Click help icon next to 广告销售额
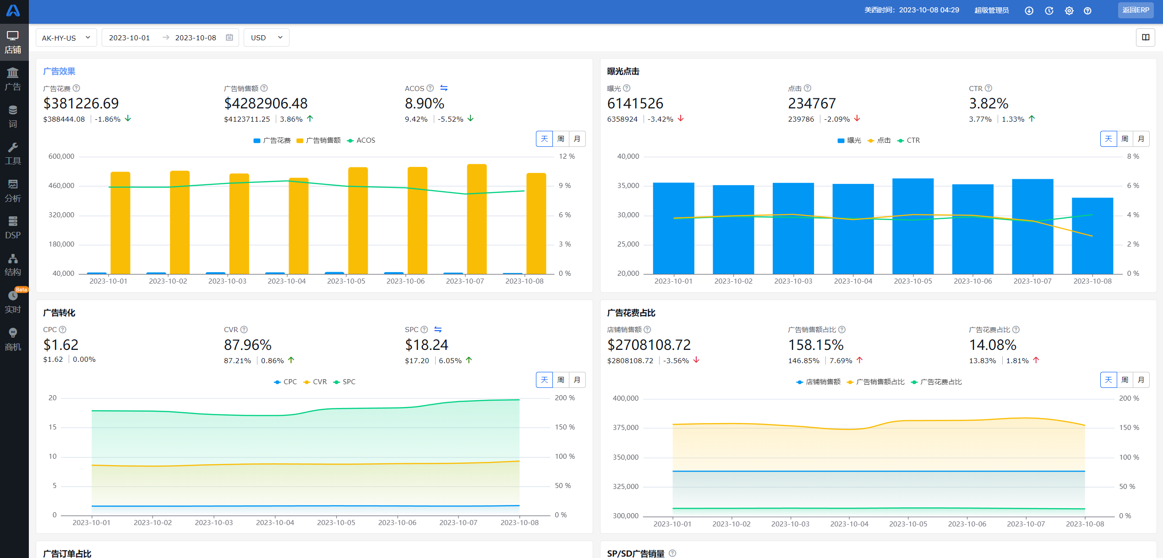 [x=264, y=88]
